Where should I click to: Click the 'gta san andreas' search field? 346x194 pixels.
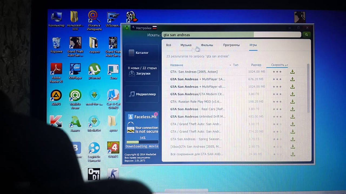pyautogui.click(x=231, y=35)
